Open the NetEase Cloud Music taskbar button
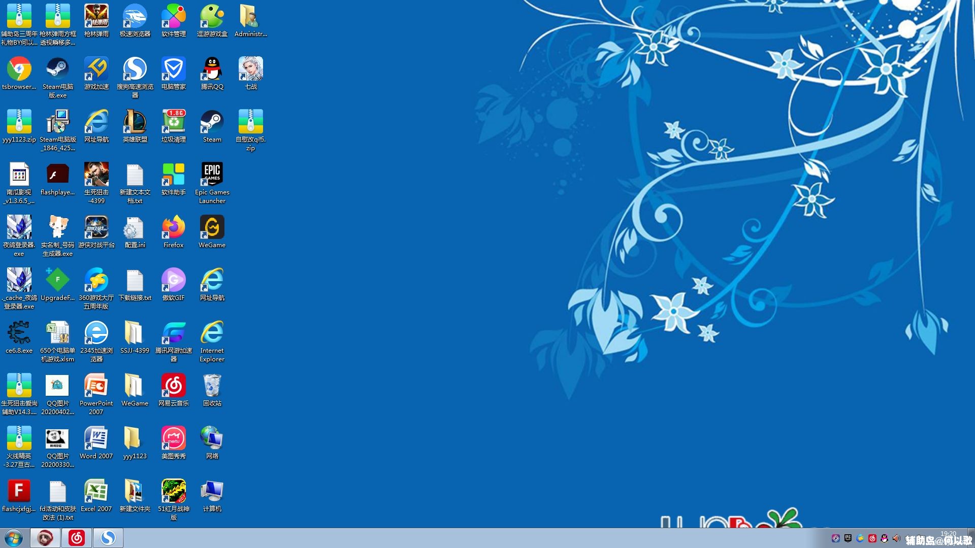 click(x=77, y=538)
